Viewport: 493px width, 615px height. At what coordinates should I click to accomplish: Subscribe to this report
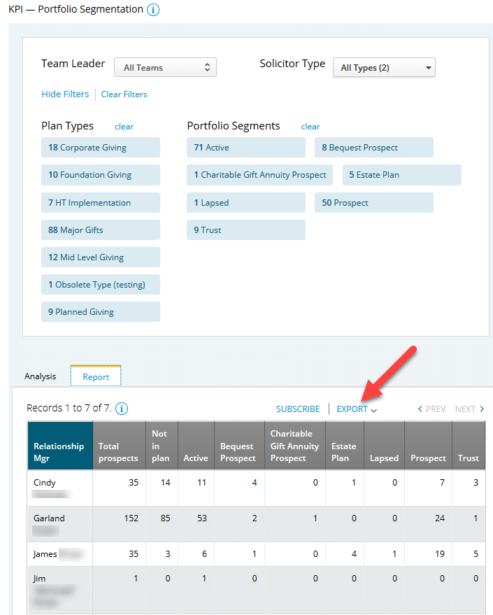tap(298, 409)
